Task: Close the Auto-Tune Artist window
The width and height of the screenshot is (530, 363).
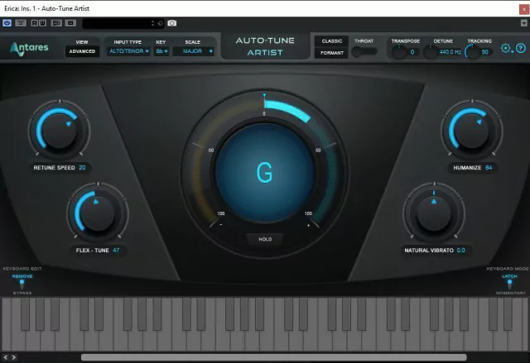Action: pos(524,9)
